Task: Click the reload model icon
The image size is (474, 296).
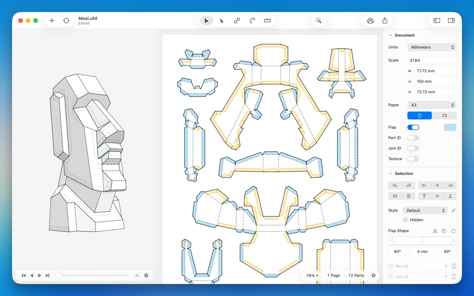Action: pos(66,20)
